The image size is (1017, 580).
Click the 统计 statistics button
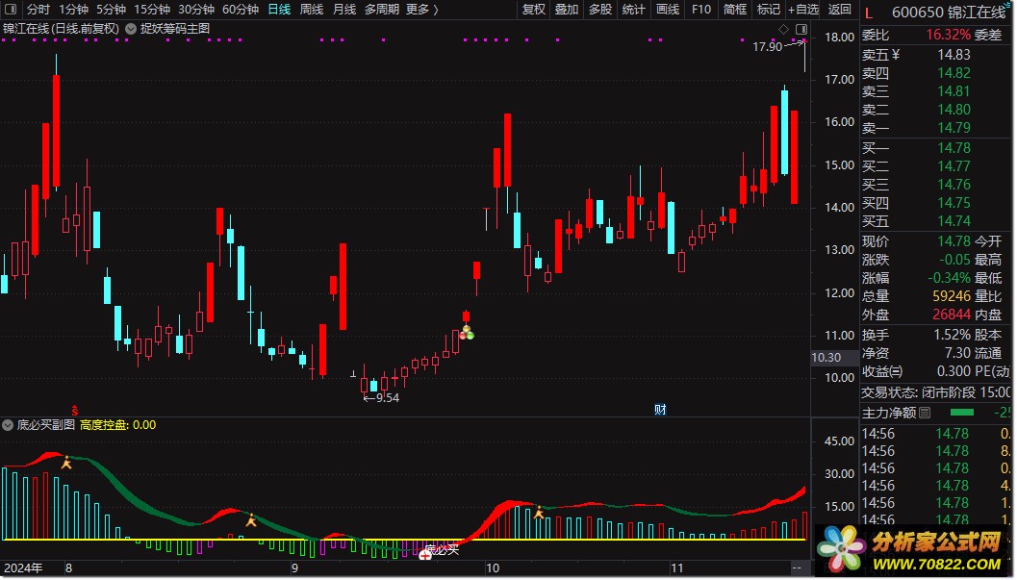coord(634,10)
